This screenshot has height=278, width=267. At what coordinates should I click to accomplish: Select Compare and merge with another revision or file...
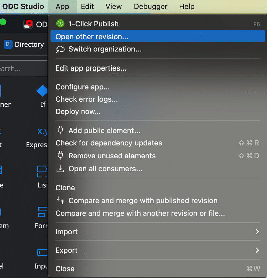click(x=158, y=213)
